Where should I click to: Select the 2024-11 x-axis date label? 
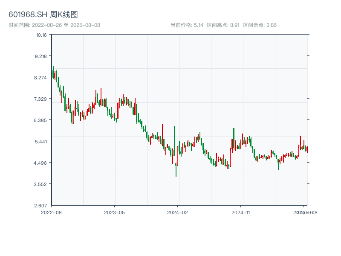click(x=241, y=212)
